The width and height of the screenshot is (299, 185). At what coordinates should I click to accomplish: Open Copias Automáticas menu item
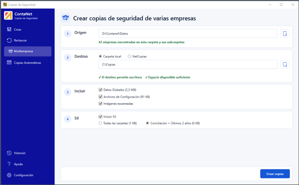click(x=28, y=62)
